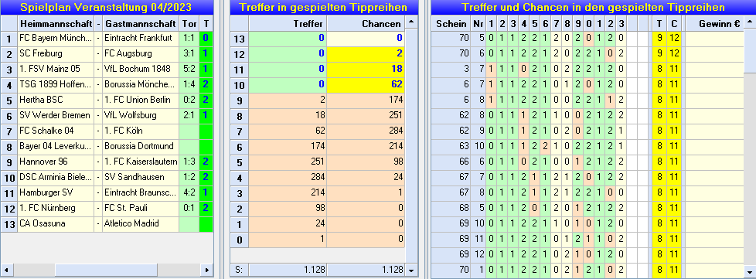Select Hannover 96 cell
The height and width of the screenshot is (279, 756).
[x=56, y=162]
